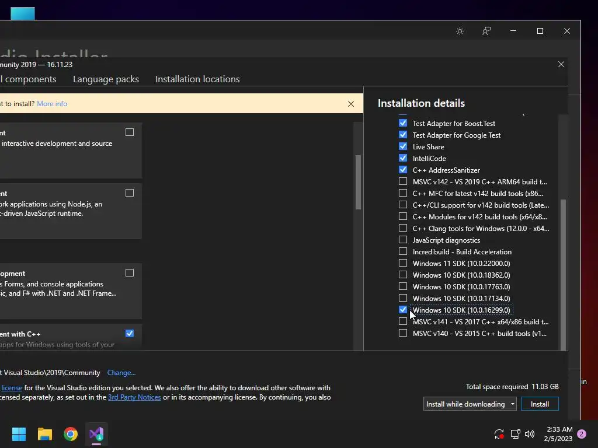The image size is (598, 448).
Task: Check C++/CLI support for v142
Action: click(x=403, y=205)
